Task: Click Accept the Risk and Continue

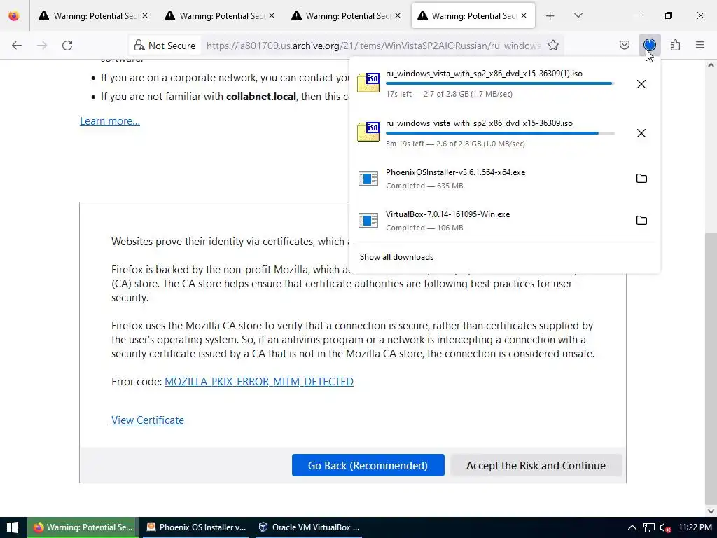Action: (x=536, y=465)
